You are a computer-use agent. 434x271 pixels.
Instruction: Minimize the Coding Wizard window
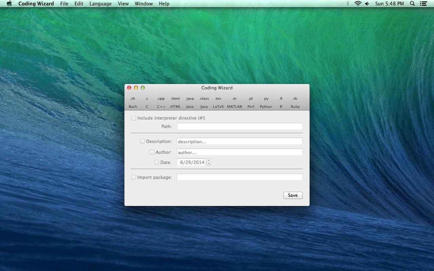pyautogui.click(x=136, y=88)
